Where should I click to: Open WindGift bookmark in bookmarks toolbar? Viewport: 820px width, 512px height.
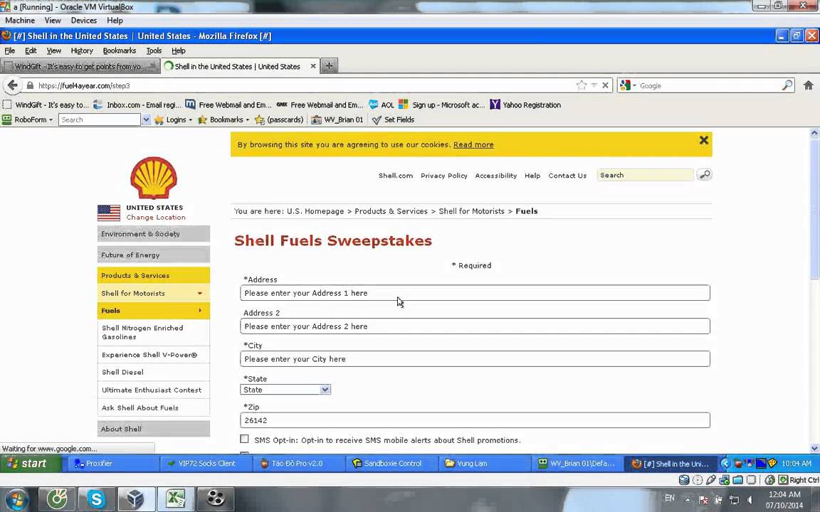point(46,105)
